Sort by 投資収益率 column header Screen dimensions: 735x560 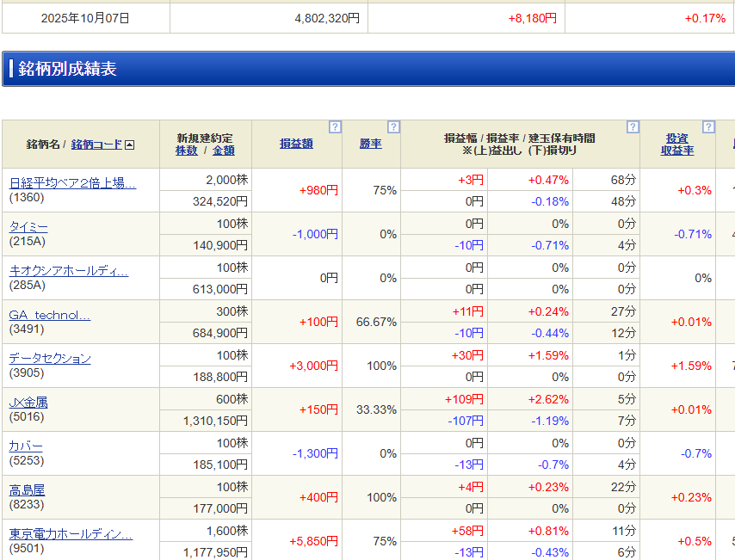click(x=676, y=145)
